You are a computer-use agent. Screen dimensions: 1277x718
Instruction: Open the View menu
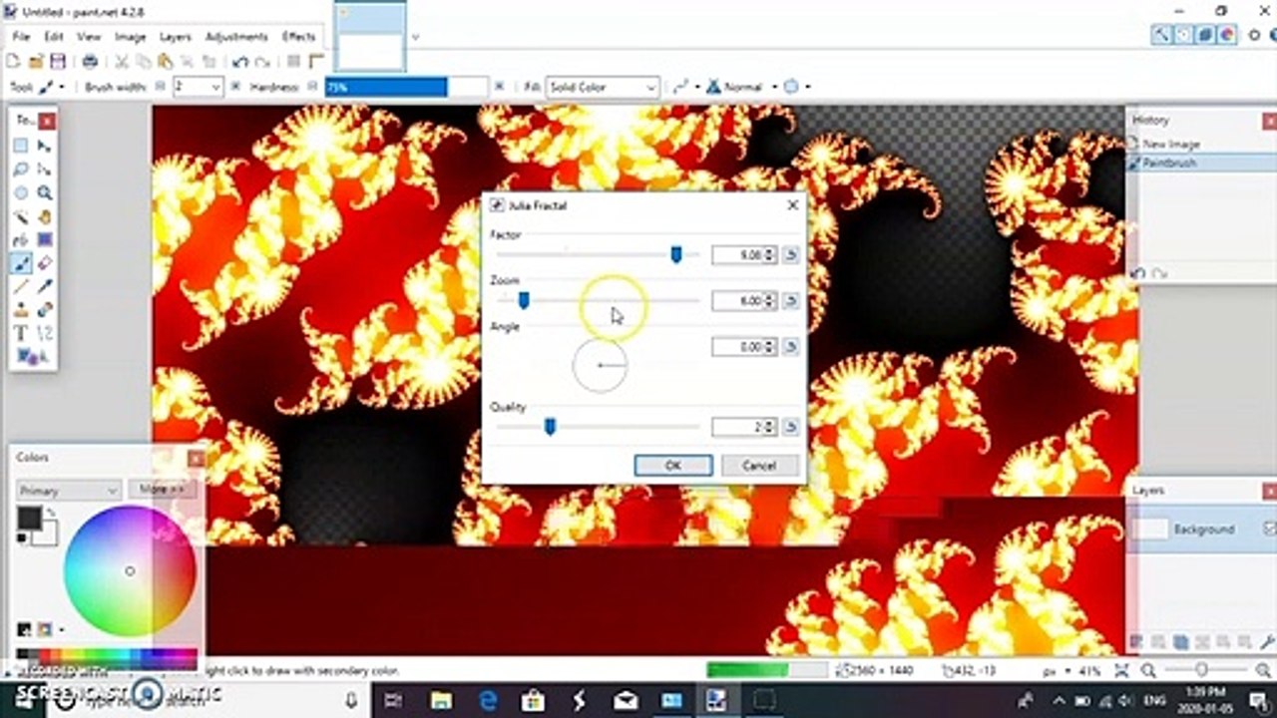[89, 36]
